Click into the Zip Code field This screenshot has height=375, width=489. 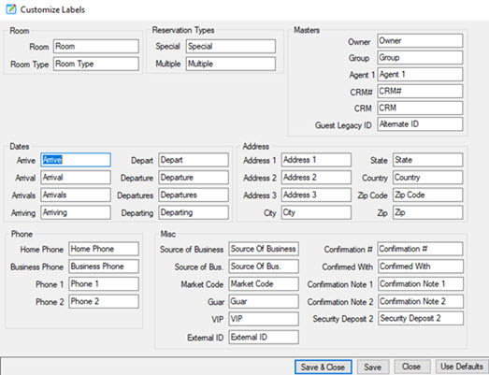(428, 195)
